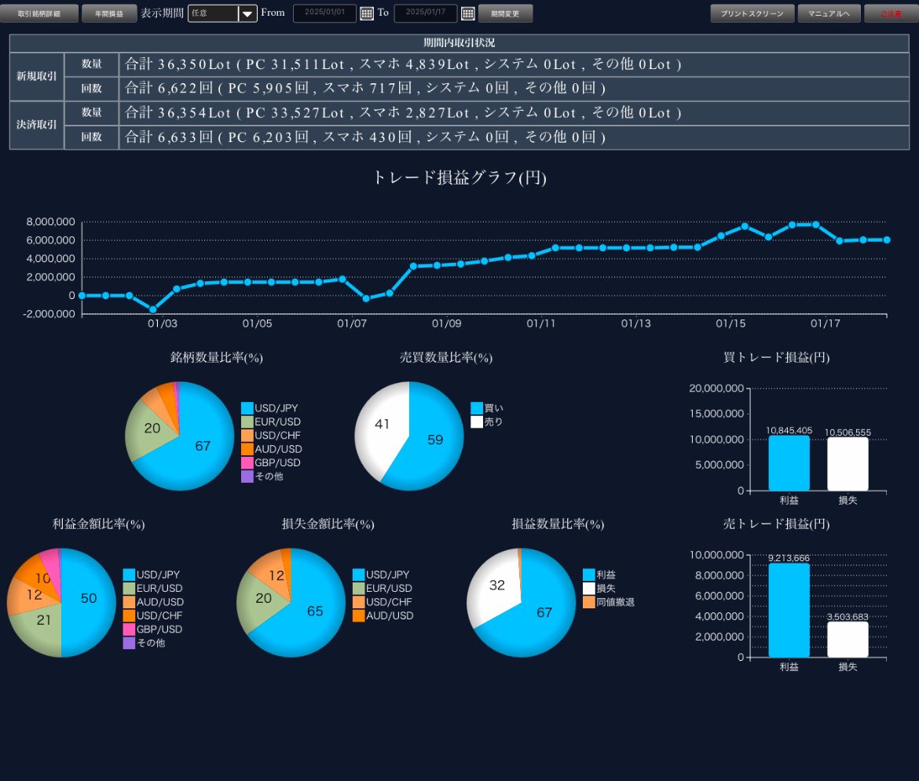Click the 9,213,666 profit bar in 売トレード損益
The height and width of the screenshot is (781, 919).
click(789, 610)
